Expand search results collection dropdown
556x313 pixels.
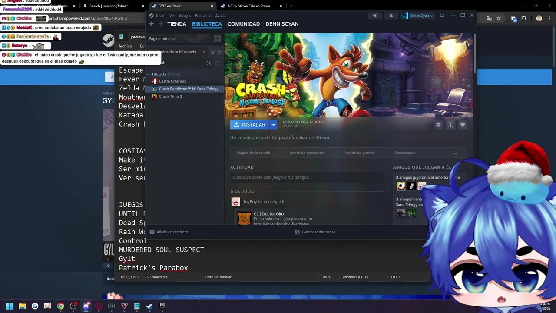coord(204,52)
